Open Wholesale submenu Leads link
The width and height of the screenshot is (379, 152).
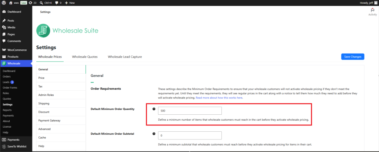(6, 82)
